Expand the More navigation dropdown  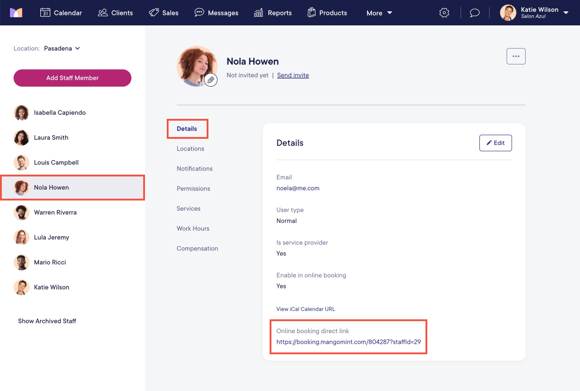point(379,13)
